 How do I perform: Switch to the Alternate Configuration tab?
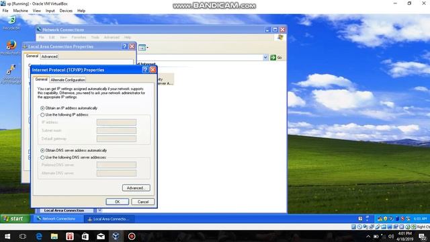coord(68,79)
